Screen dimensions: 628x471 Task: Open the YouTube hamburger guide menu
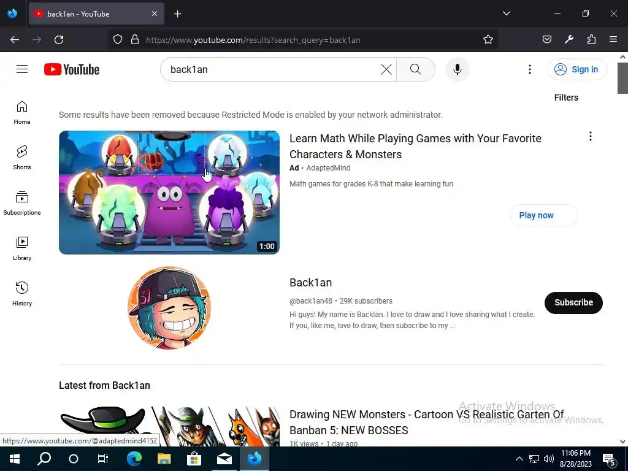point(22,69)
